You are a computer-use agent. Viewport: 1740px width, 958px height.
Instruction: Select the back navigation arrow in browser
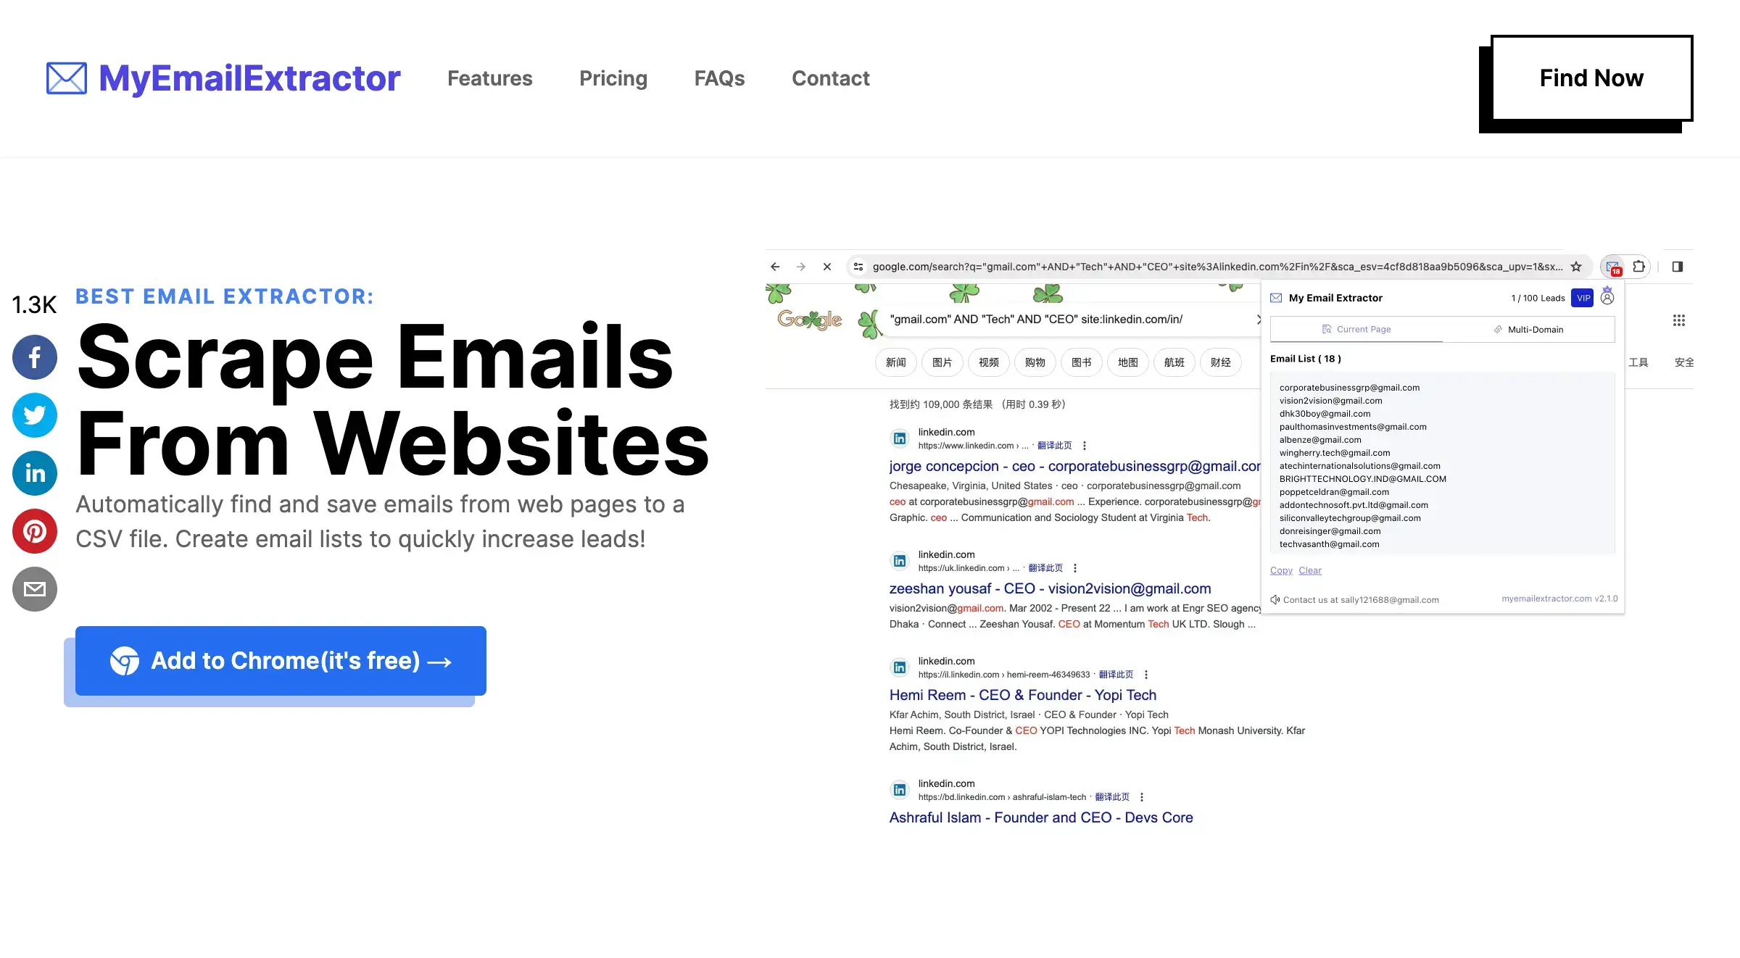(775, 265)
